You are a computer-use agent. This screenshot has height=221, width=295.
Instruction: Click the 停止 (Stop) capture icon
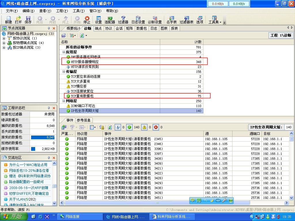click(x=87, y=20)
